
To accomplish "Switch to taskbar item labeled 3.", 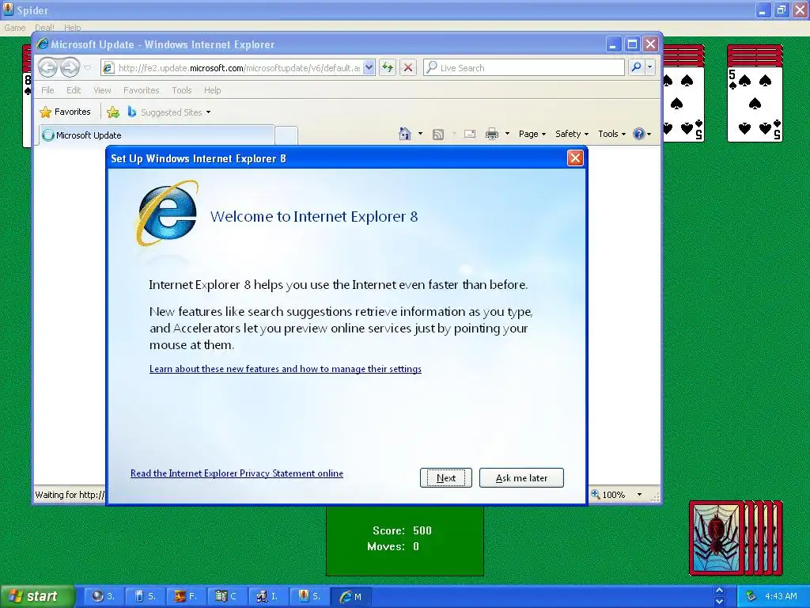I will (x=103, y=596).
